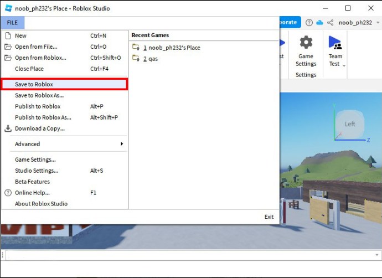Maximize the Roblox Studio window
The image size is (382, 278).
(348, 8)
